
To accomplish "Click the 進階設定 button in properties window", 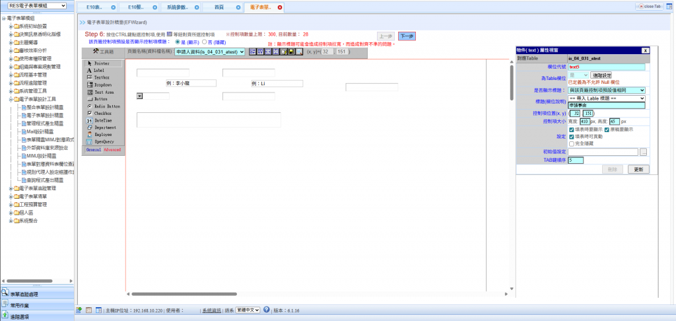I will [601, 75].
